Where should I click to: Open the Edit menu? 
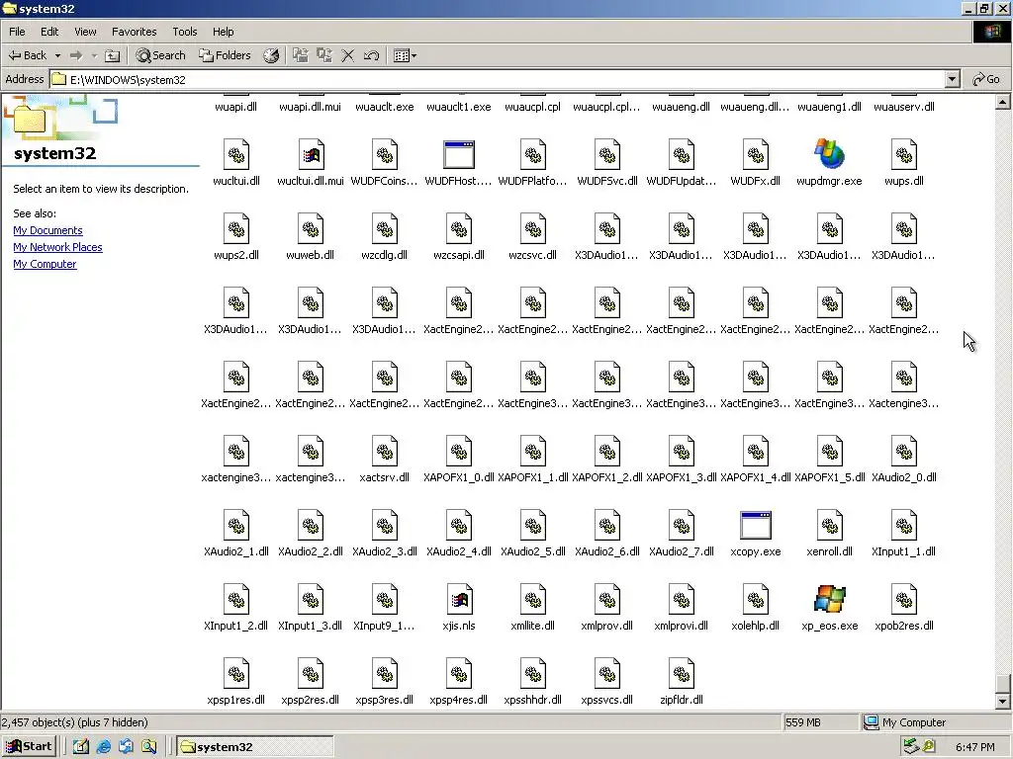pyautogui.click(x=49, y=32)
